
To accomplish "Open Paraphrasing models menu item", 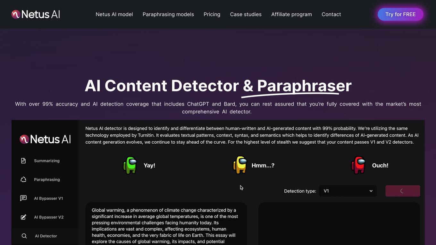I will 168,14.
